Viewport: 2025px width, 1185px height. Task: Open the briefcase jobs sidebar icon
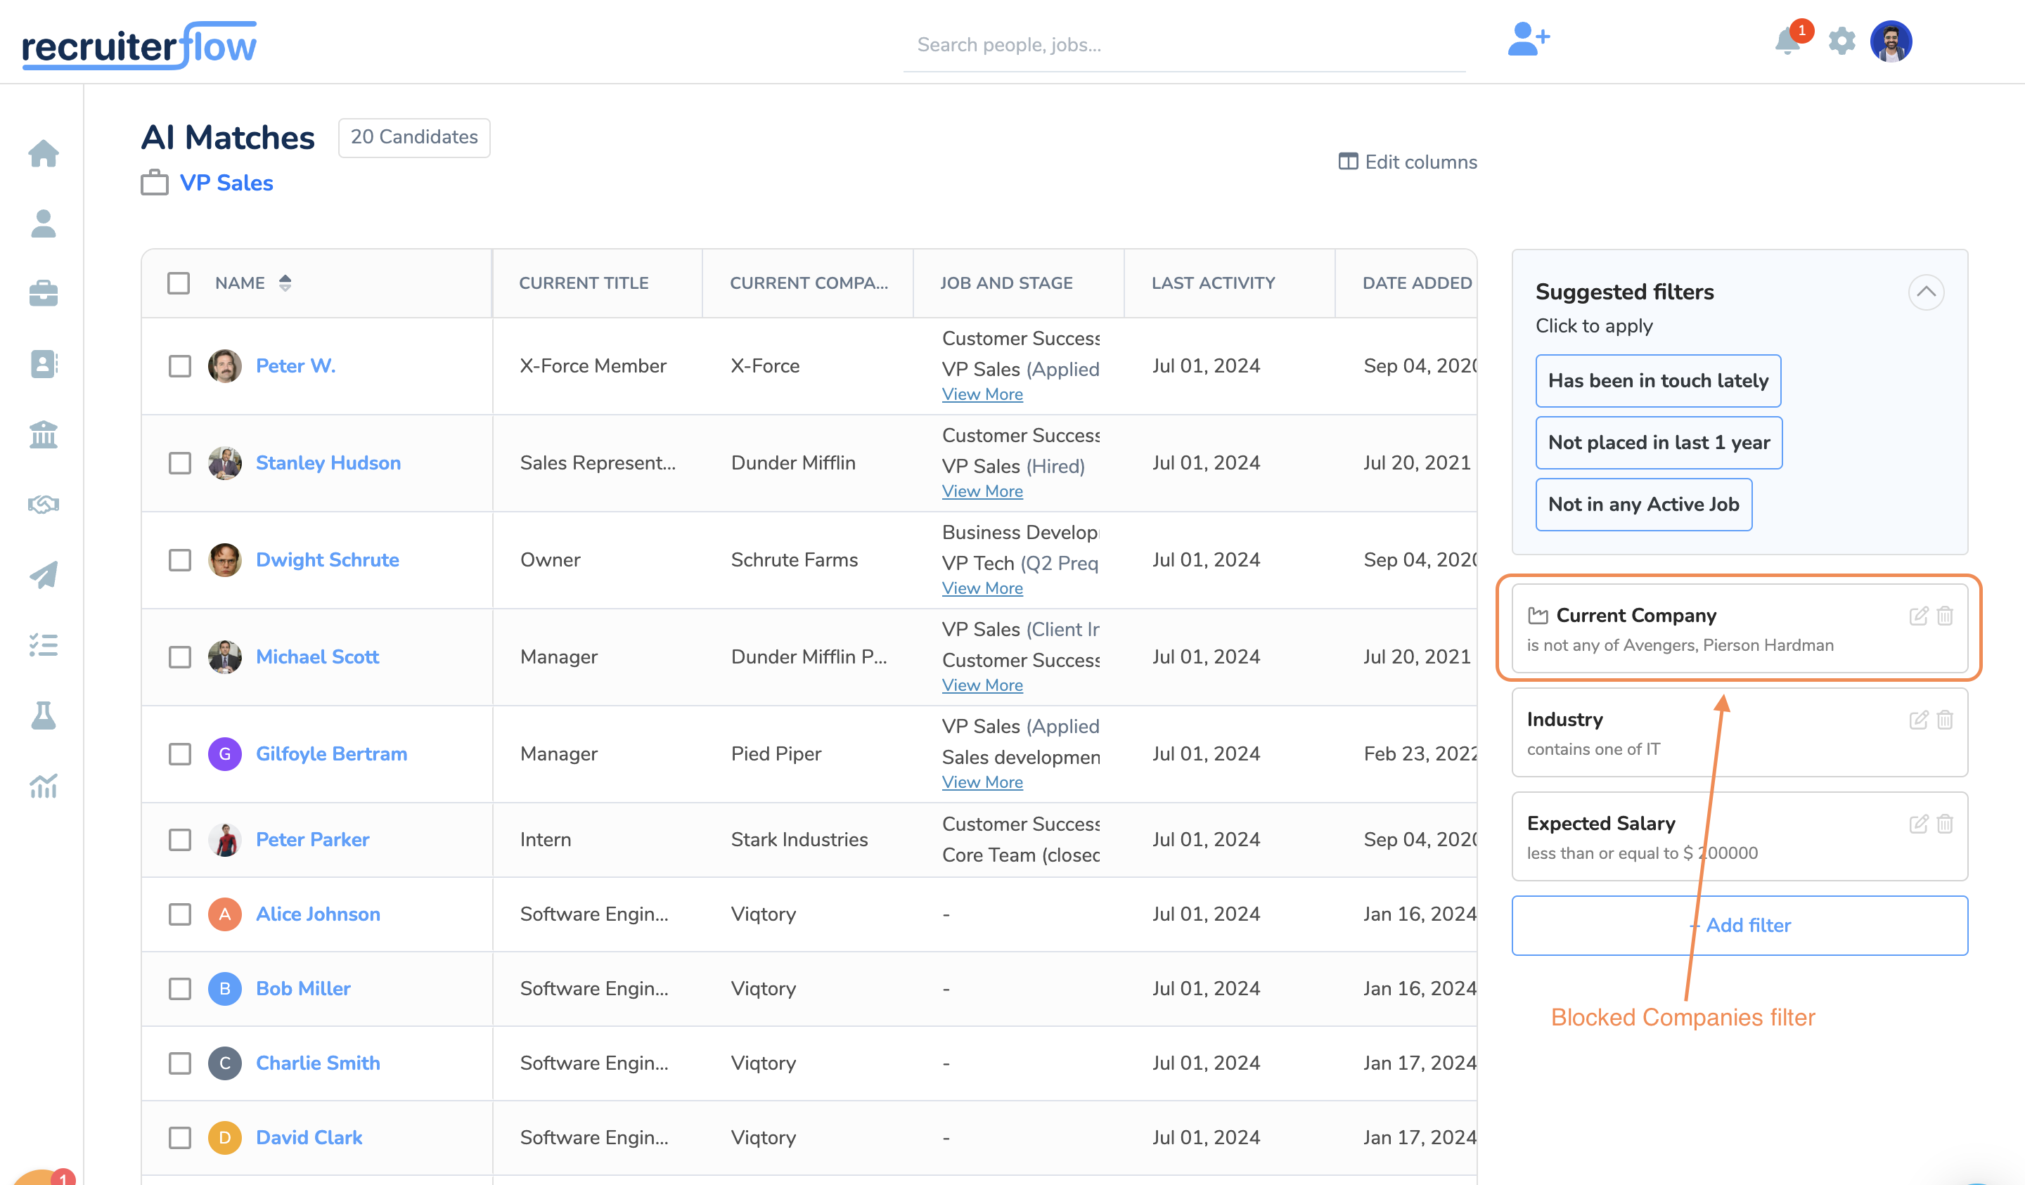[x=44, y=293]
